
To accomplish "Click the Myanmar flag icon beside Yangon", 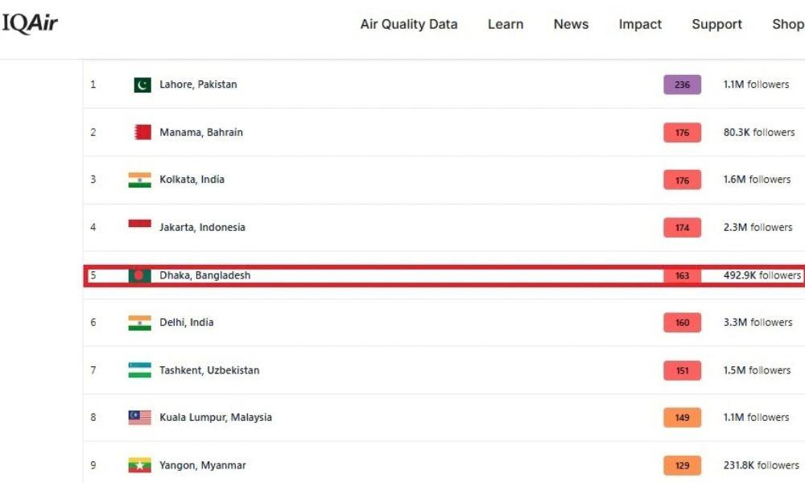I will pyautogui.click(x=139, y=465).
